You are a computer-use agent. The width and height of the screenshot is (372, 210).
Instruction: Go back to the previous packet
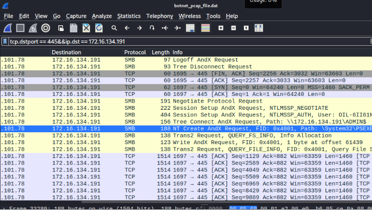127,28
